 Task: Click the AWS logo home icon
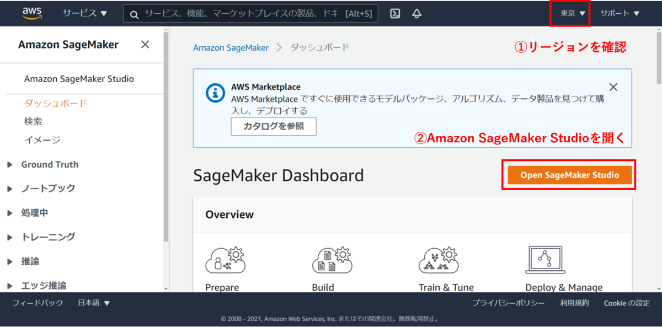pos(33,13)
